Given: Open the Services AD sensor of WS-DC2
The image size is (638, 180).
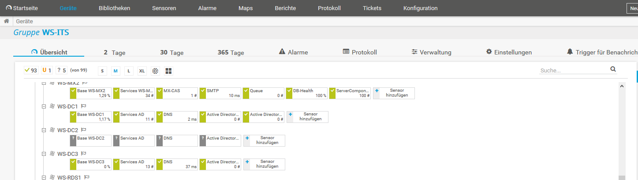Looking at the screenshot, I should coord(134,140).
